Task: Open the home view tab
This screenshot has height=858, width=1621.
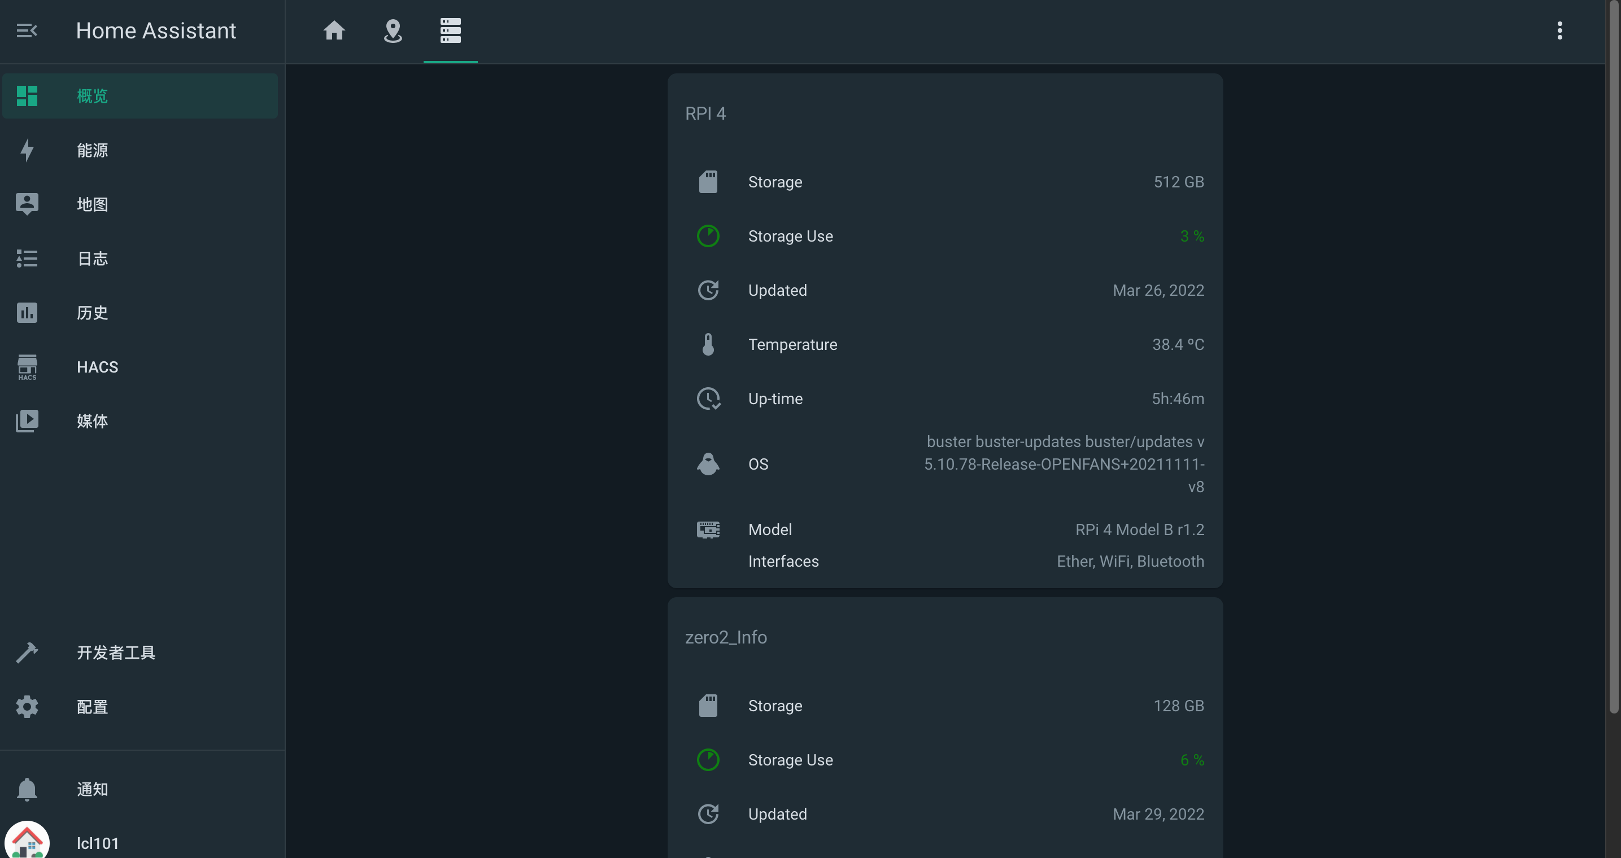Action: 334,30
